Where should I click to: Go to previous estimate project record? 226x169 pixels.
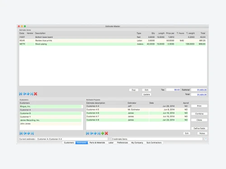pos(91,133)
